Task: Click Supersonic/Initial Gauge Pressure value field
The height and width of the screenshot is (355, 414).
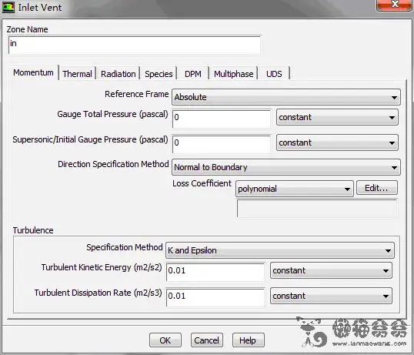Action: tap(222, 144)
